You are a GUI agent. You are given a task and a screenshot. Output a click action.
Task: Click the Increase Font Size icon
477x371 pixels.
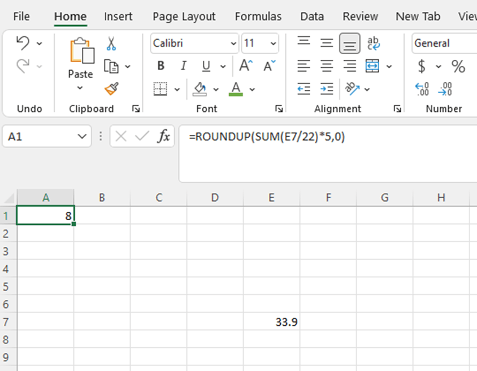(243, 65)
